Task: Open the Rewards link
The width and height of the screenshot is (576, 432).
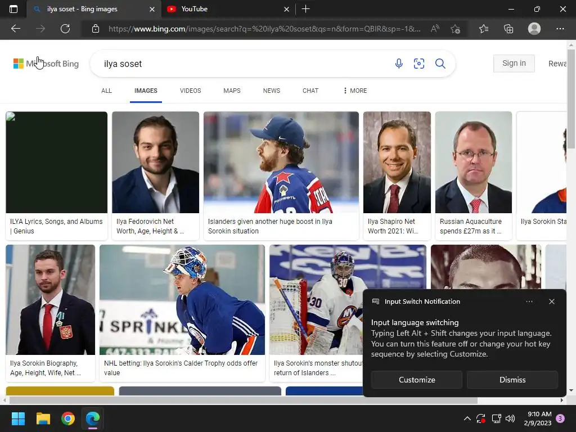Action: coord(557,64)
